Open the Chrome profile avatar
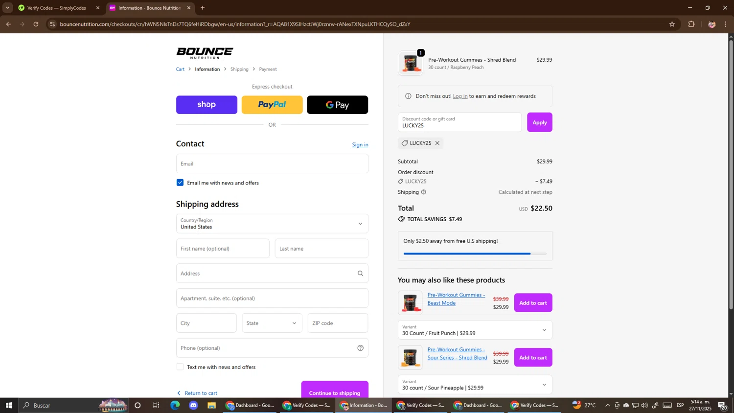Viewport: 734px width, 413px height. coord(711,24)
